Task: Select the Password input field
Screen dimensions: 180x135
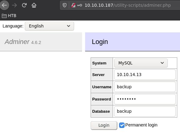Action: 145,99
